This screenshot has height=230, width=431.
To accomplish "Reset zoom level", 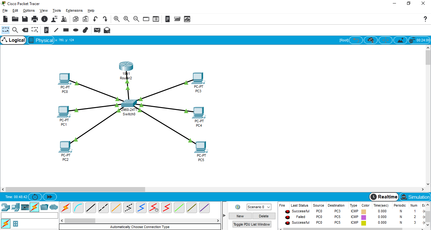I will 127,19.
